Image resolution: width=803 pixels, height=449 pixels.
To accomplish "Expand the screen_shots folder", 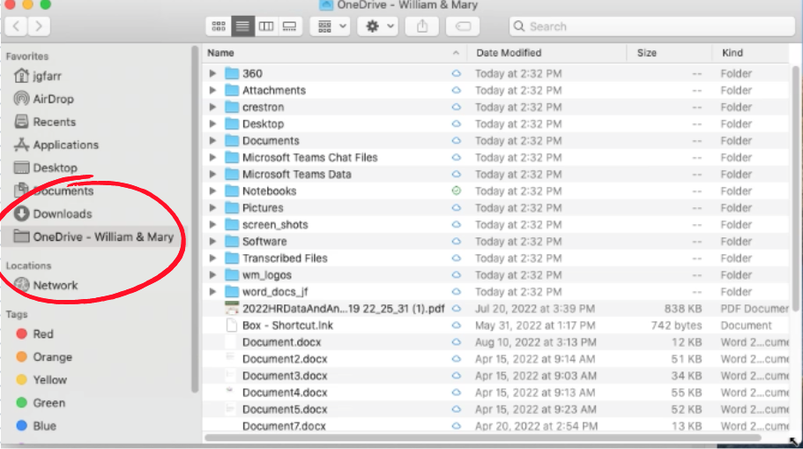I will (x=212, y=224).
